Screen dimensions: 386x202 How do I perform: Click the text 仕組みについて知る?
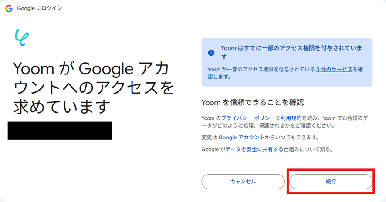[308, 149]
